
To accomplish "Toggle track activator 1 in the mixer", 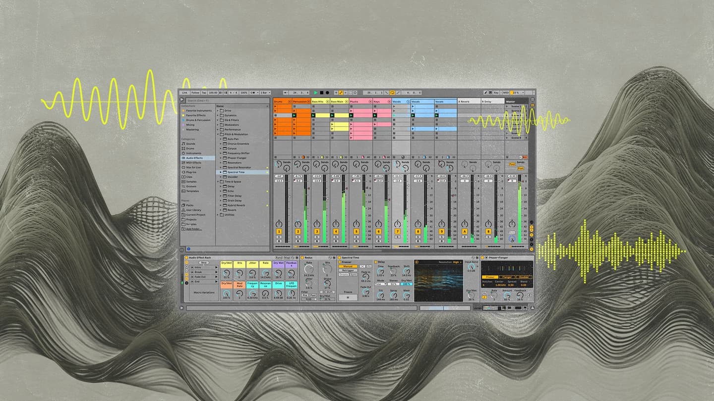I will pyautogui.click(x=279, y=231).
